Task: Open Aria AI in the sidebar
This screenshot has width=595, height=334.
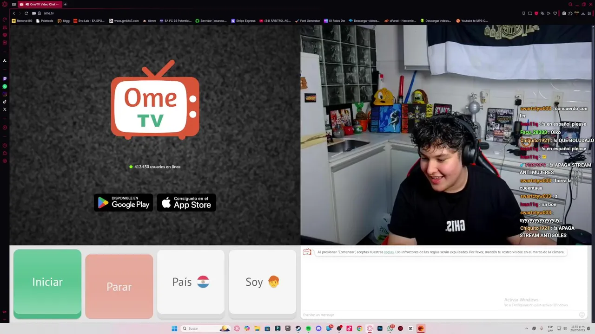Action: 5,61
